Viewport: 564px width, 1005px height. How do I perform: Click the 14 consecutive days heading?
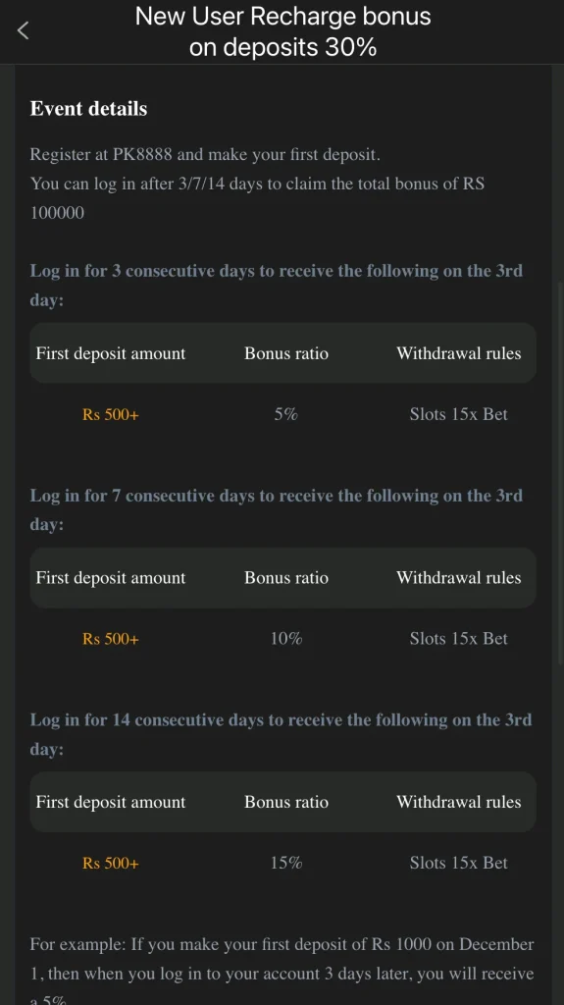pos(281,734)
